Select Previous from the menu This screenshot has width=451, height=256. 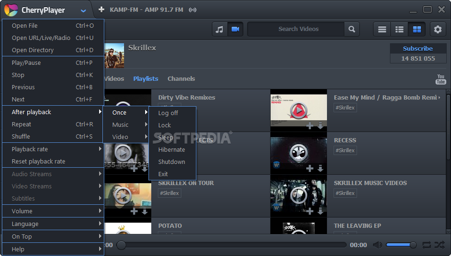(53, 87)
